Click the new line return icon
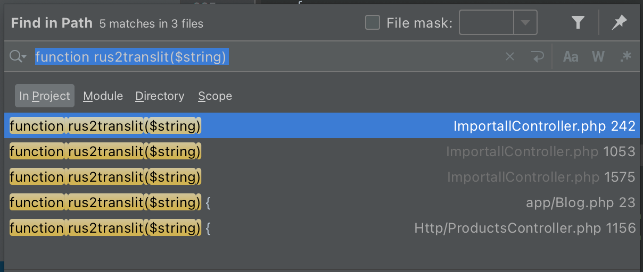This screenshot has width=643, height=272. 538,56
